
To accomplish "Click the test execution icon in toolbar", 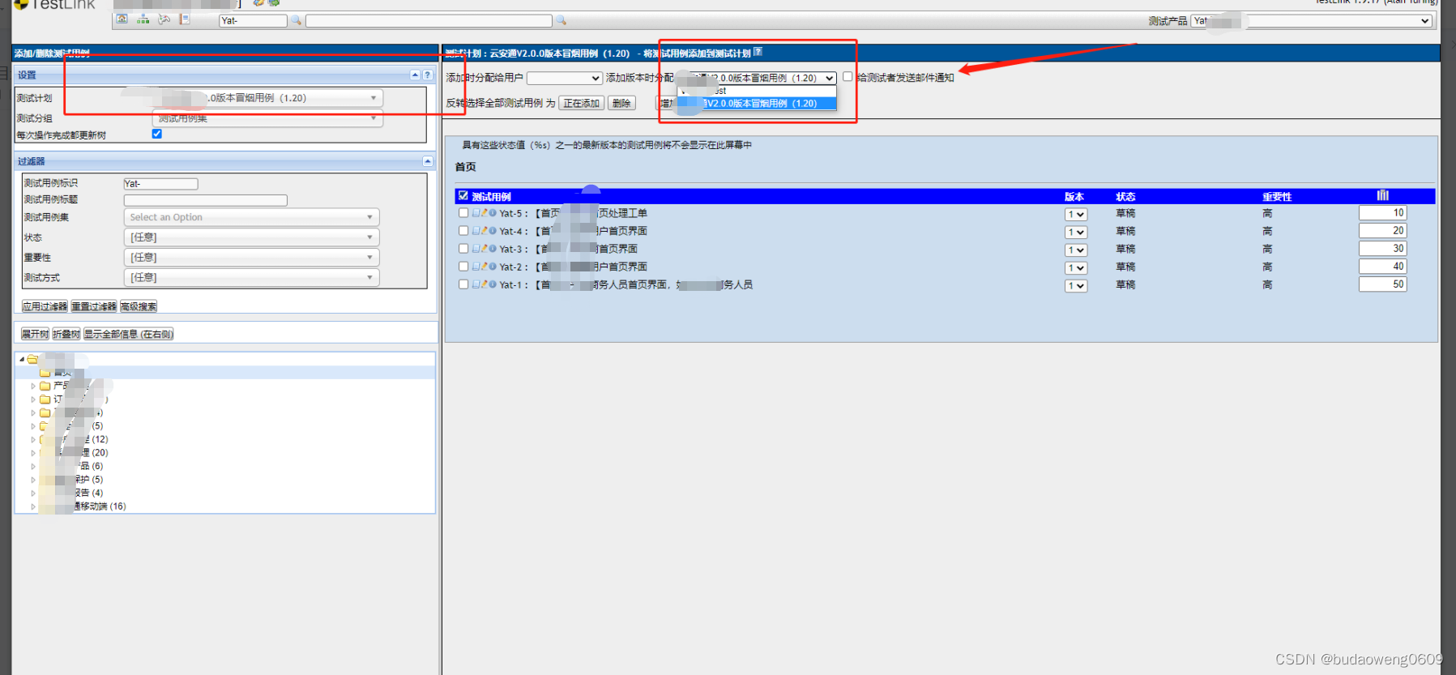I will (164, 19).
